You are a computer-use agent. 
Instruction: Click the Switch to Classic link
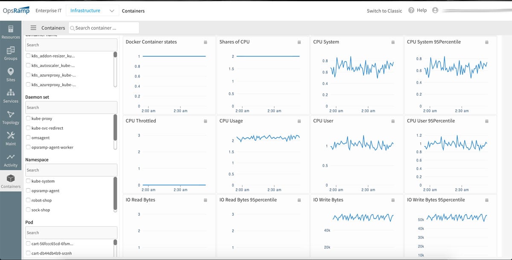point(383,10)
